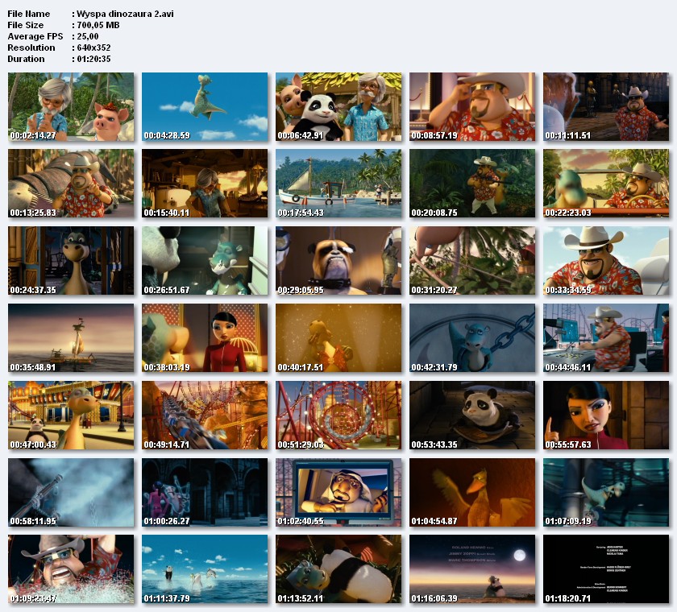677x612 pixels.
Task: Open the chained dinosaur frame at 00:42:31.79
Action: tap(472, 337)
